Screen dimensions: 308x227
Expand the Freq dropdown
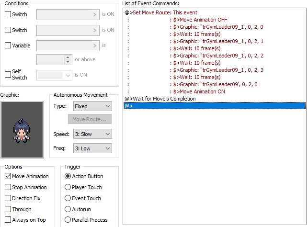point(92,148)
